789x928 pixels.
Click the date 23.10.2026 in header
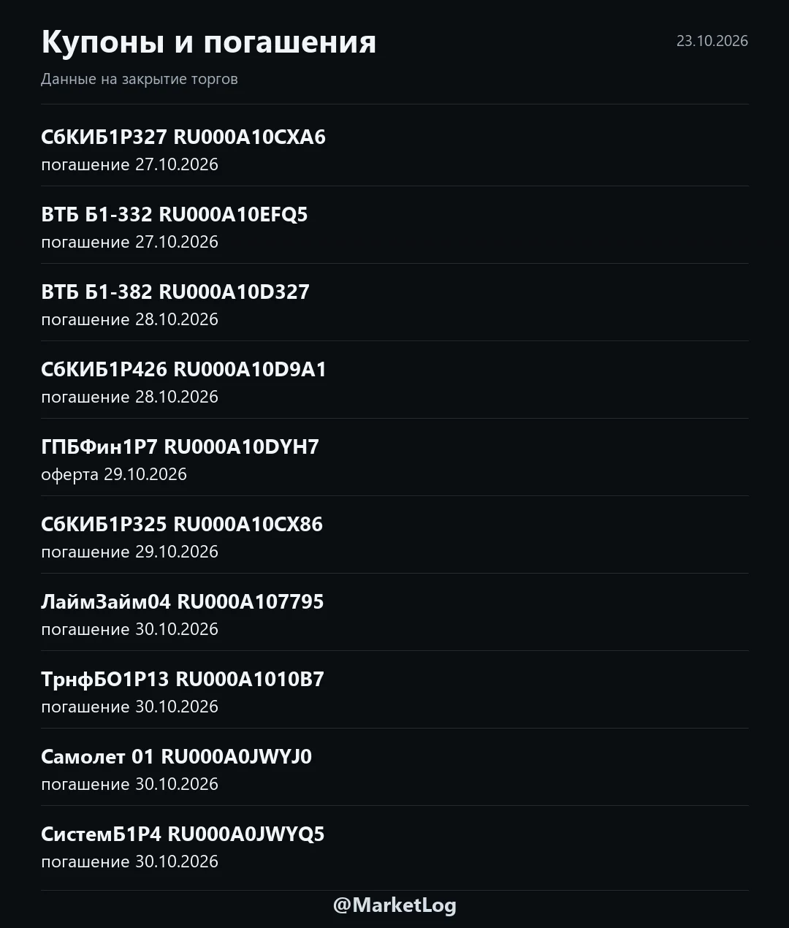pyautogui.click(x=712, y=41)
